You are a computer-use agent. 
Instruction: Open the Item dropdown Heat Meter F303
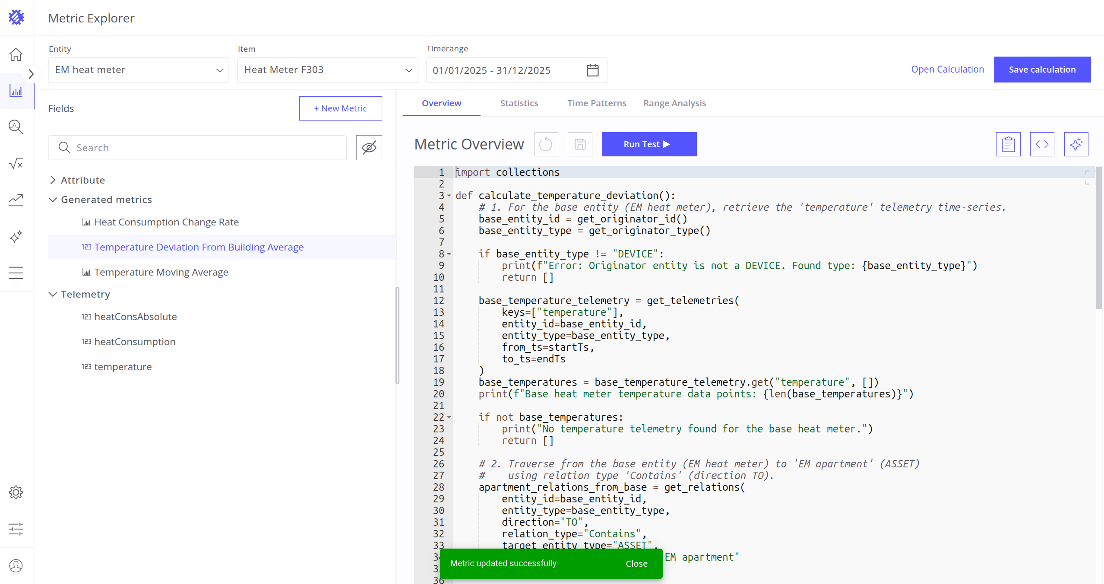pyautogui.click(x=327, y=70)
